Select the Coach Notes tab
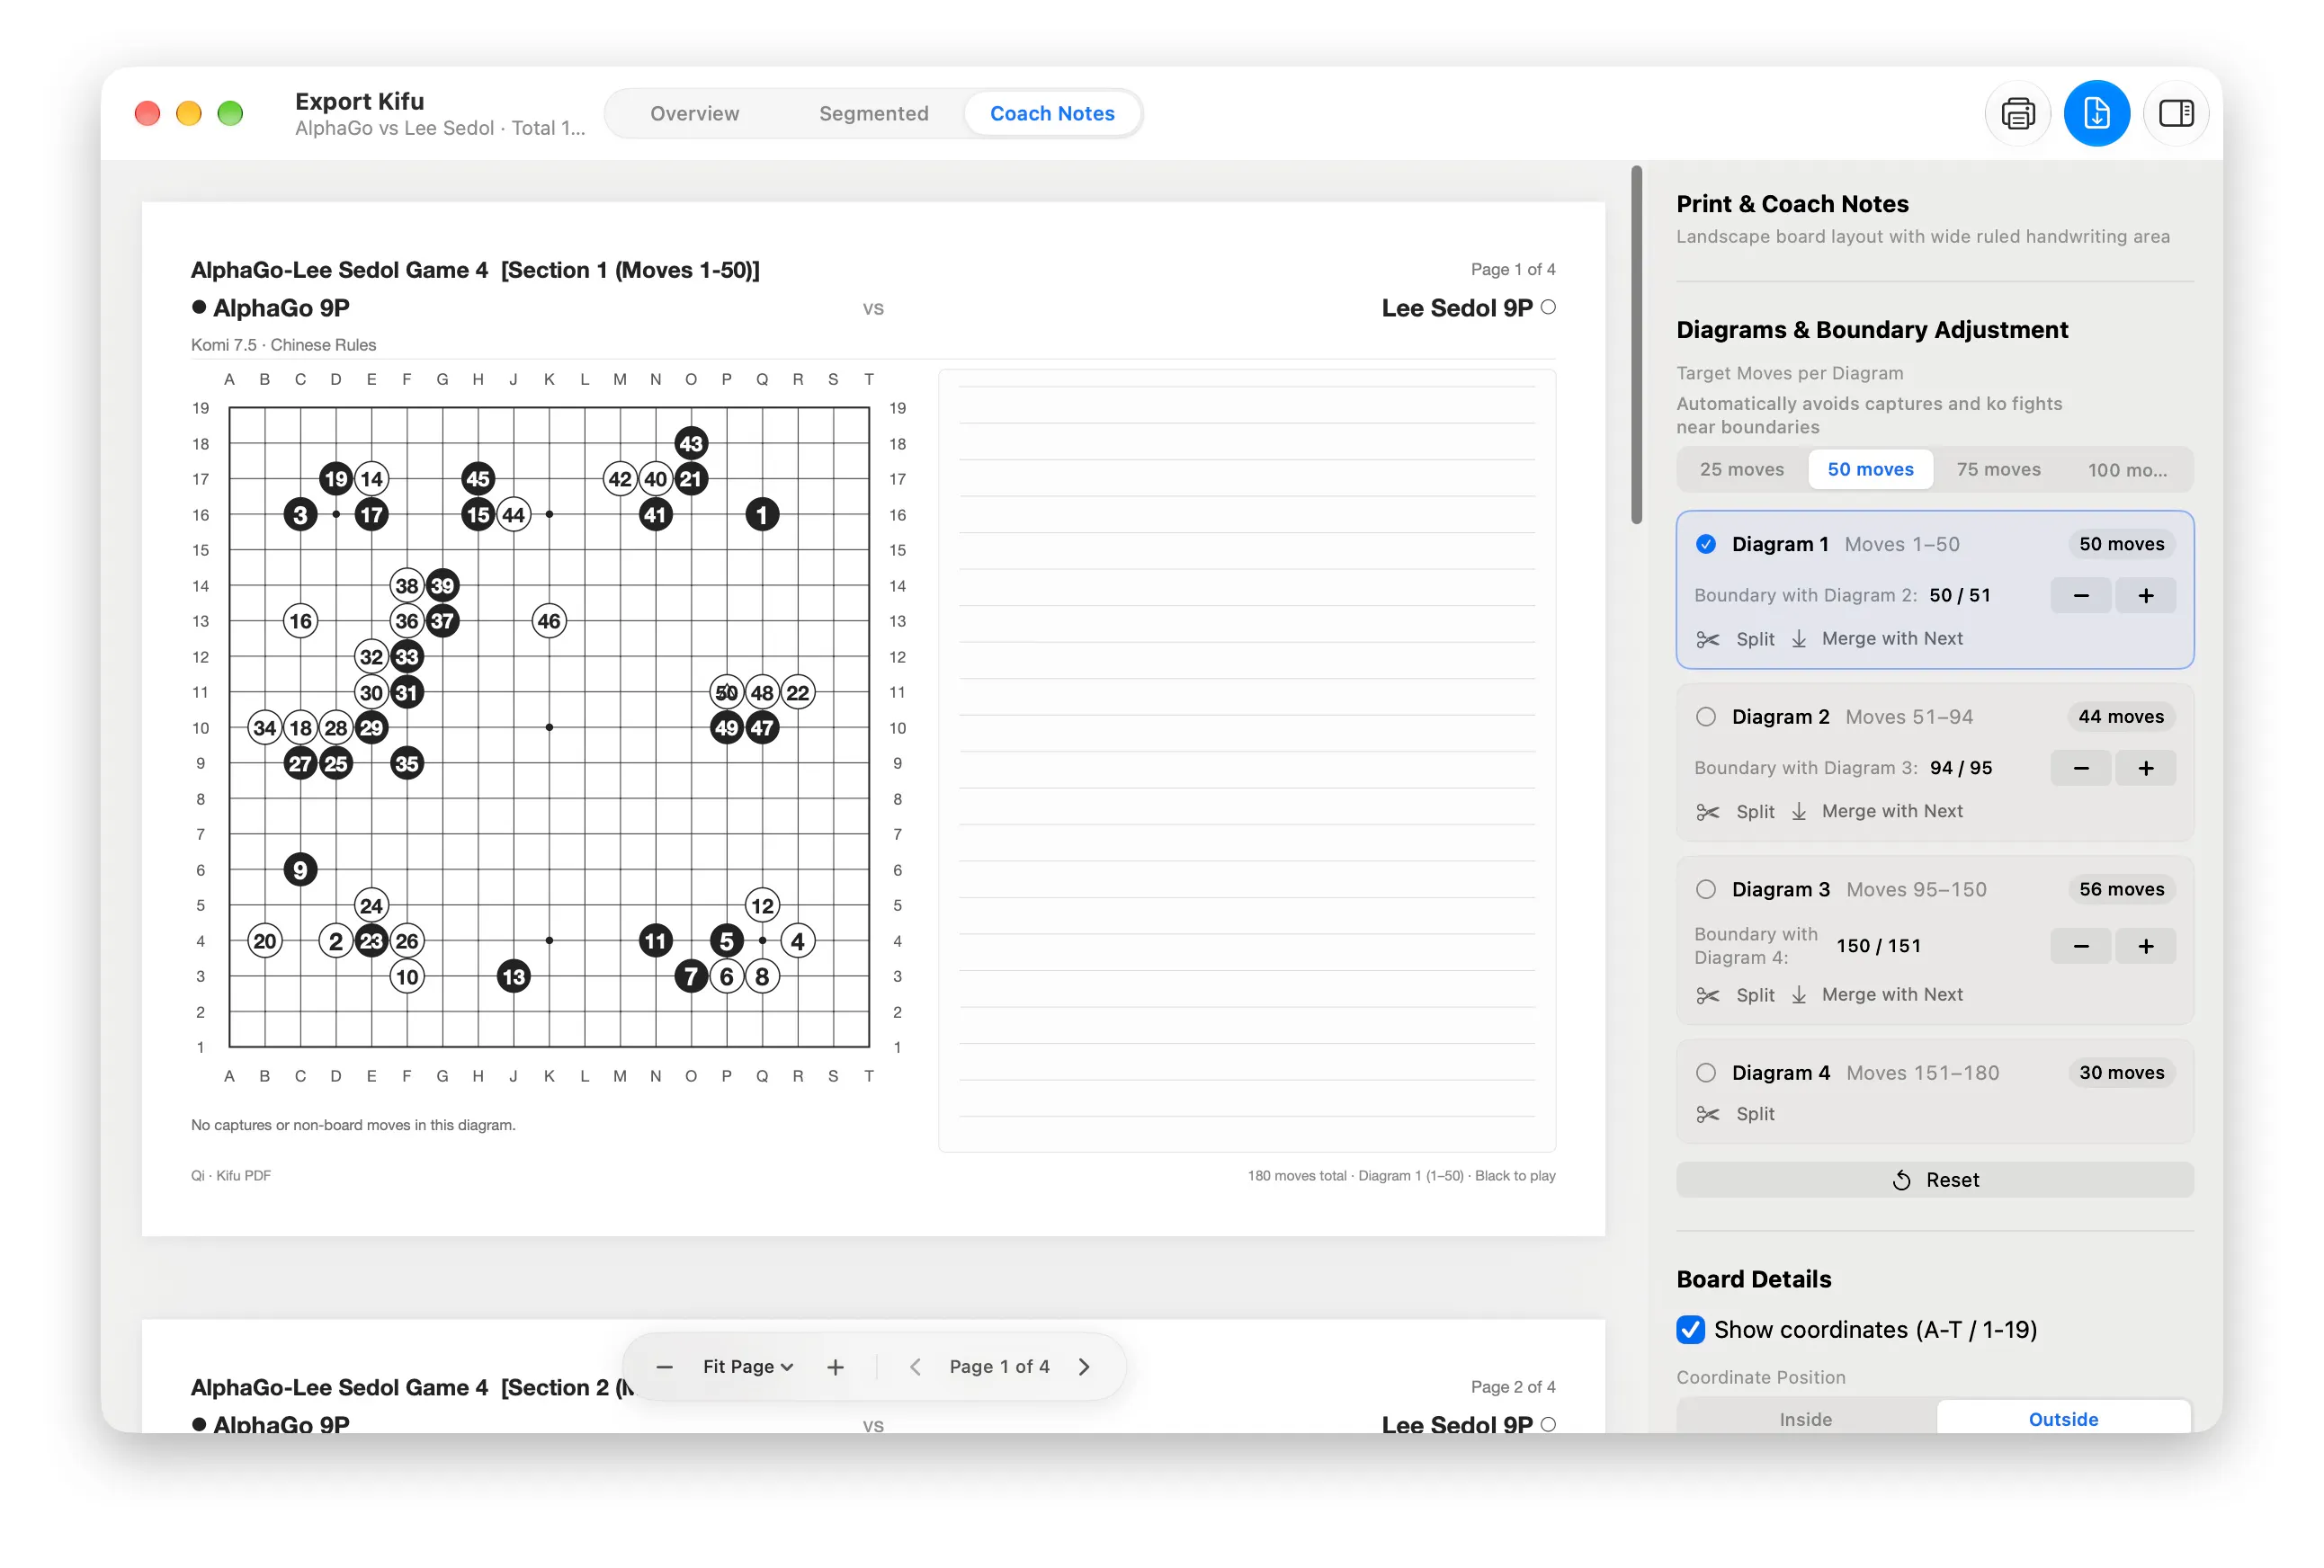 [x=1052, y=114]
